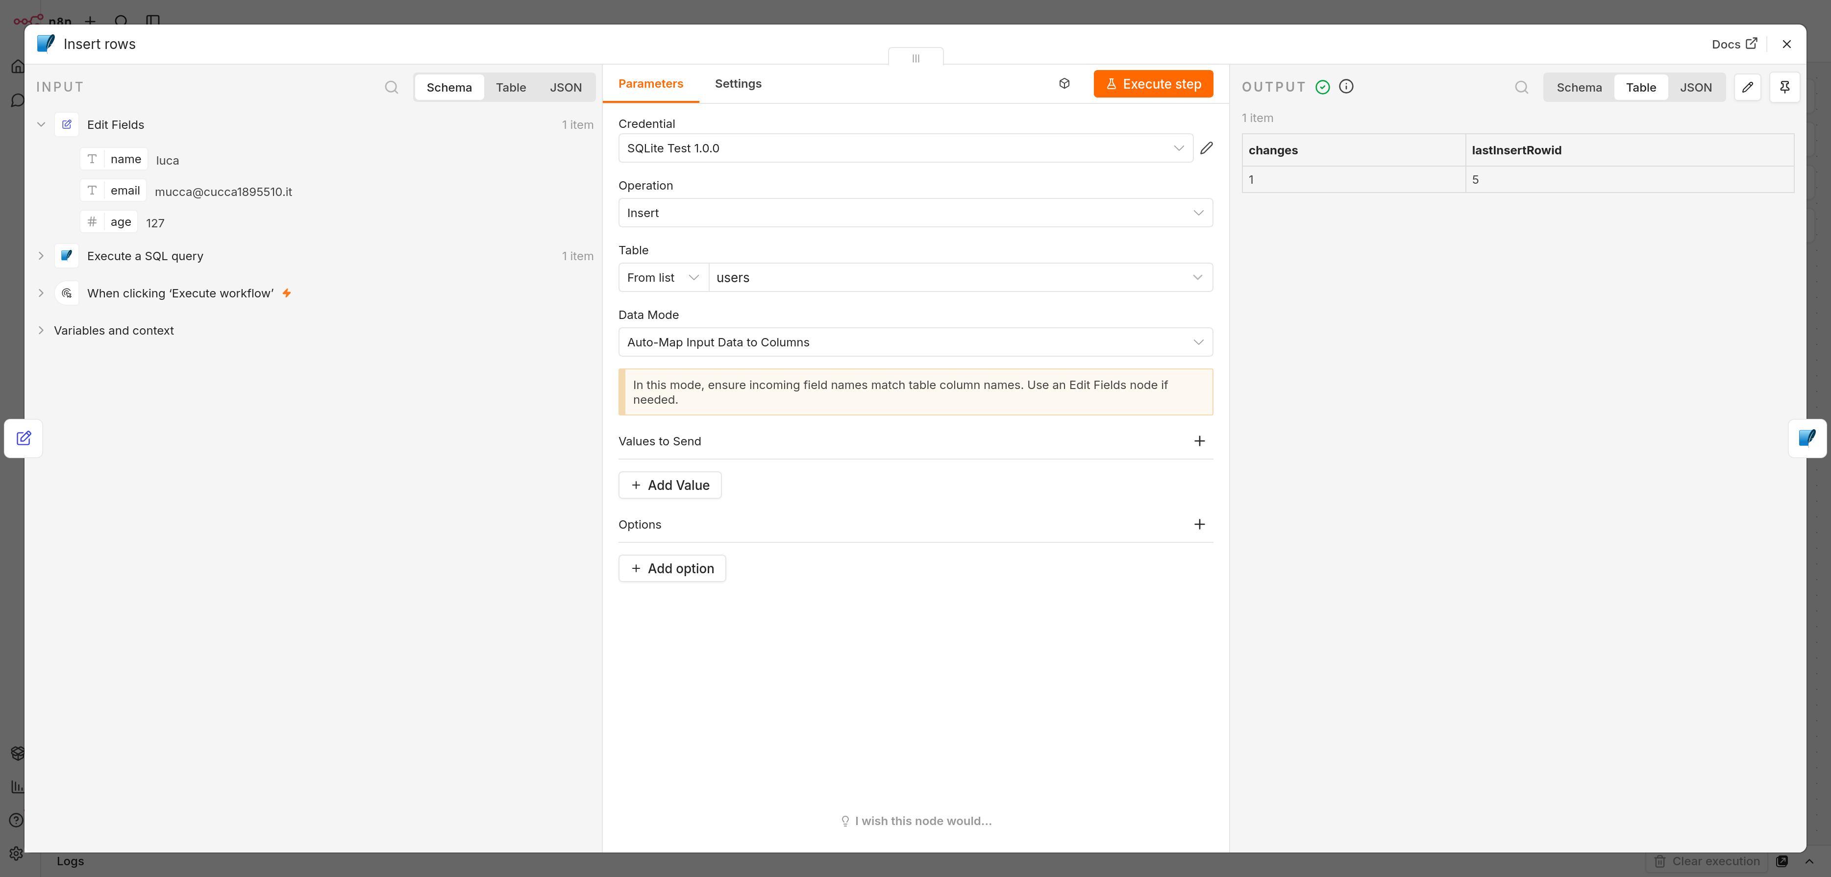Pin the output data
Image resolution: width=1831 pixels, height=877 pixels.
(x=1784, y=87)
